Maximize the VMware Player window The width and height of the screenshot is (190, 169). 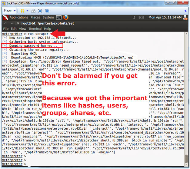174,3
